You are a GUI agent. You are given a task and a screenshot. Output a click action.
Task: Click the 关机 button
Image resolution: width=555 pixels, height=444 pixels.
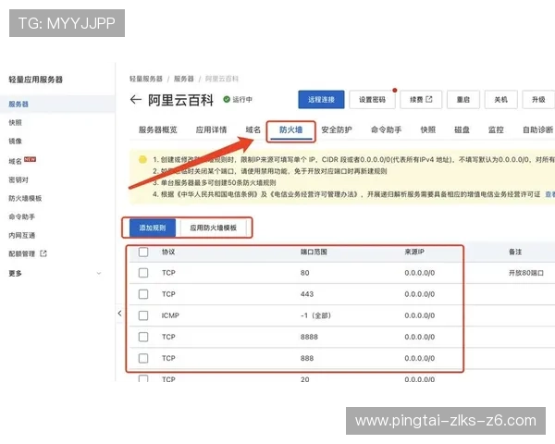(x=500, y=100)
